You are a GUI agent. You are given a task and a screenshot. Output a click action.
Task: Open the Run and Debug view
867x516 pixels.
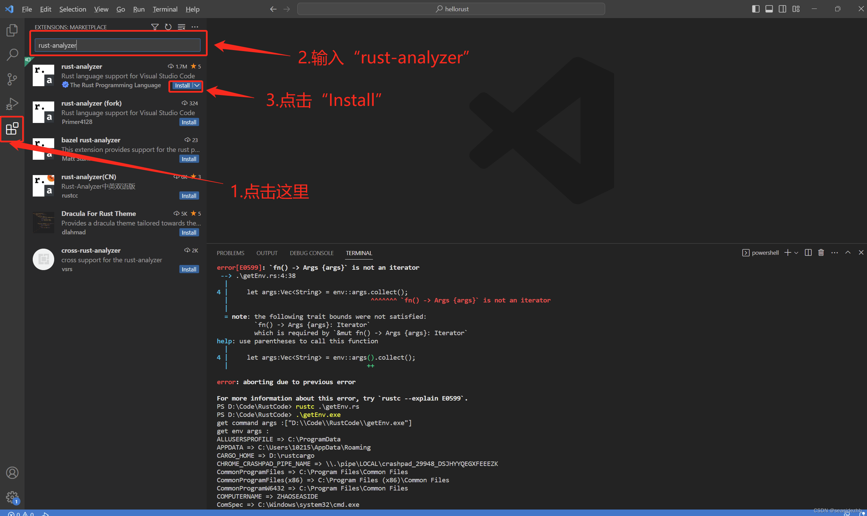(12, 104)
